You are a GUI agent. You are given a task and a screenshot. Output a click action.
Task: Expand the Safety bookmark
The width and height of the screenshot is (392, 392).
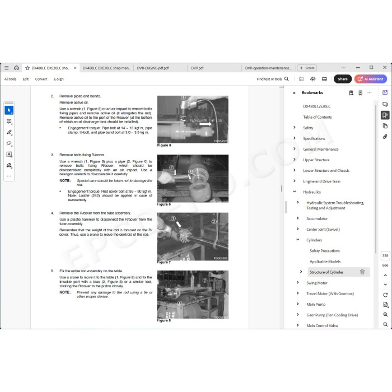(x=295, y=128)
